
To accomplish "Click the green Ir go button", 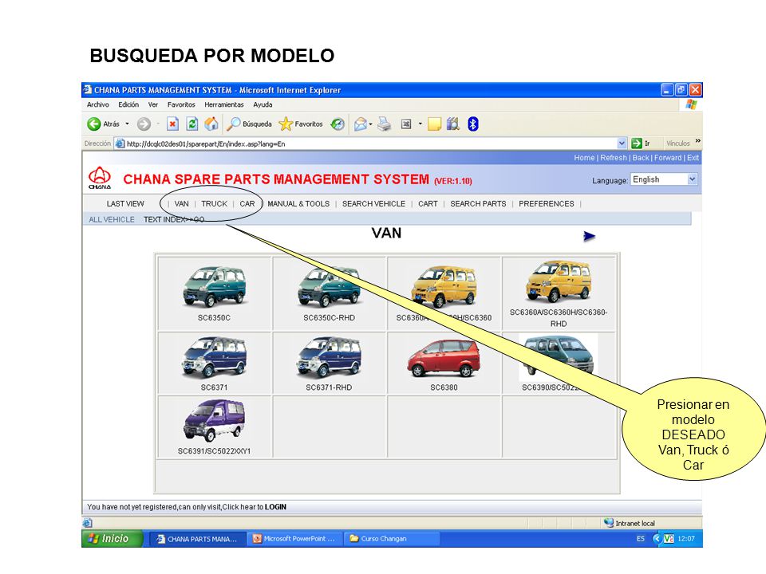I will [x=641, y=143].
